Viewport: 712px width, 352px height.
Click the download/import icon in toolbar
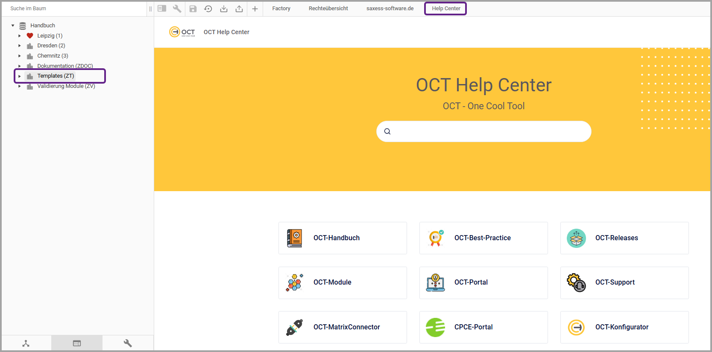pyautogui.click(x=224, y=9)
